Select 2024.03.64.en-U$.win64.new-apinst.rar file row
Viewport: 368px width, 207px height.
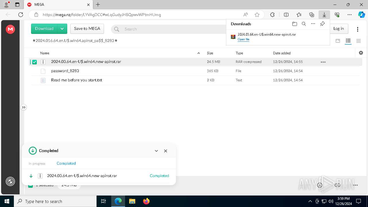point(195,62)
